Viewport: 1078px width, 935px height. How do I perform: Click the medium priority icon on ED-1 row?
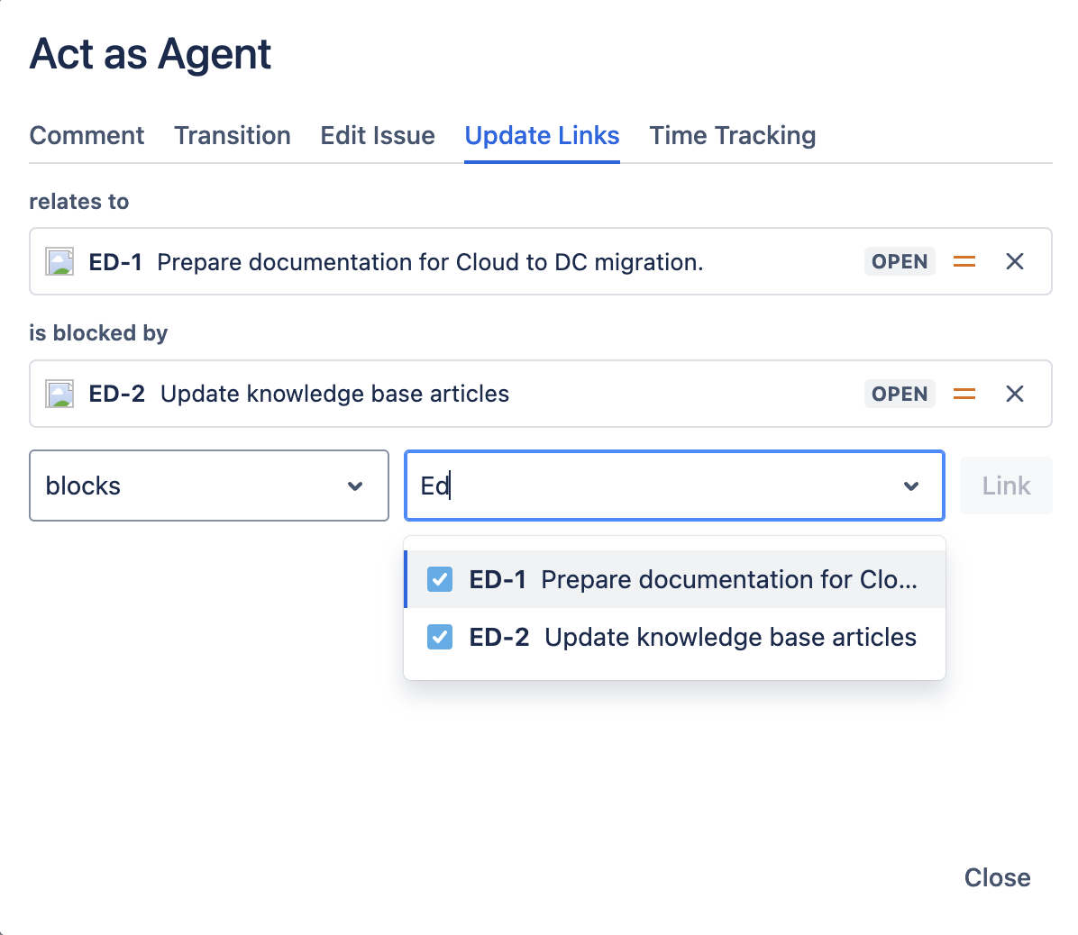[964, 261]
